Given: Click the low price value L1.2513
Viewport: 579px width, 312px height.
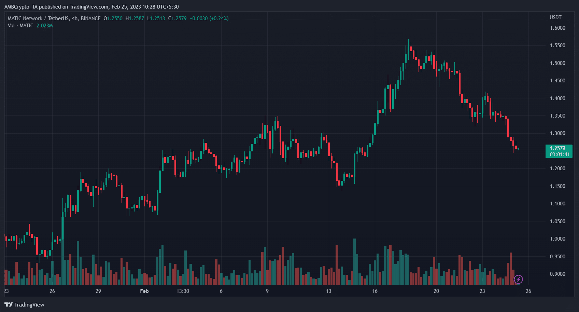Looking at the screenshot, I should pos(156,18).
